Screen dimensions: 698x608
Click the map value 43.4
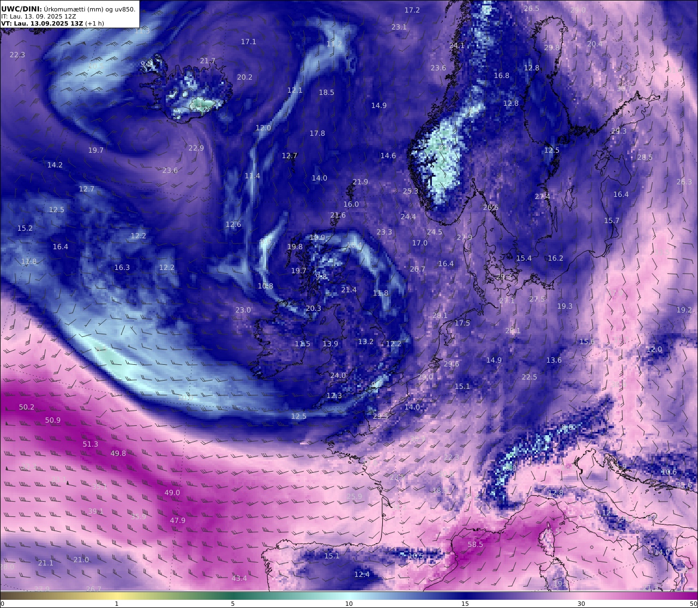pyautogui.click(x=239, y=578)
